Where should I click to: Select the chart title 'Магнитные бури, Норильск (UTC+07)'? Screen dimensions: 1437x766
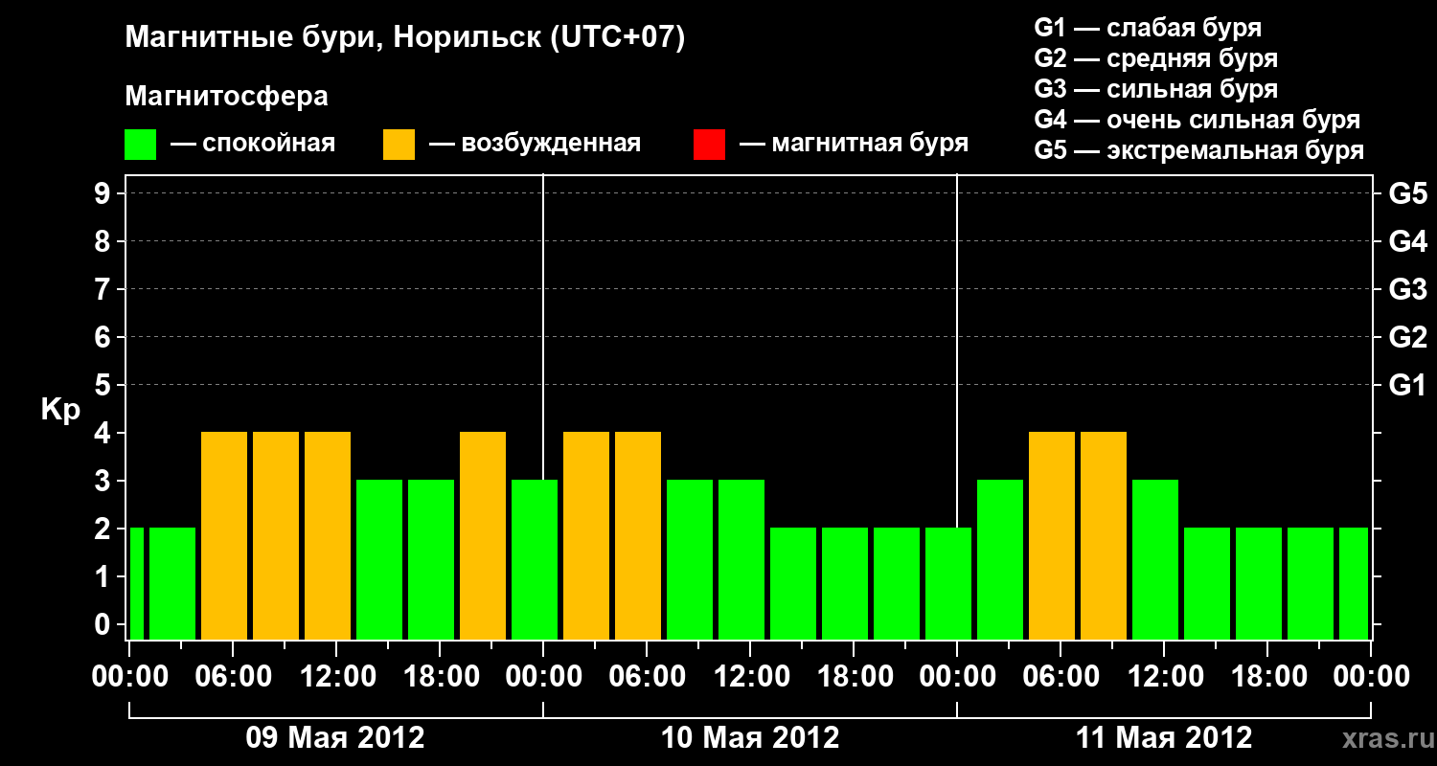(x=405, y=39)
